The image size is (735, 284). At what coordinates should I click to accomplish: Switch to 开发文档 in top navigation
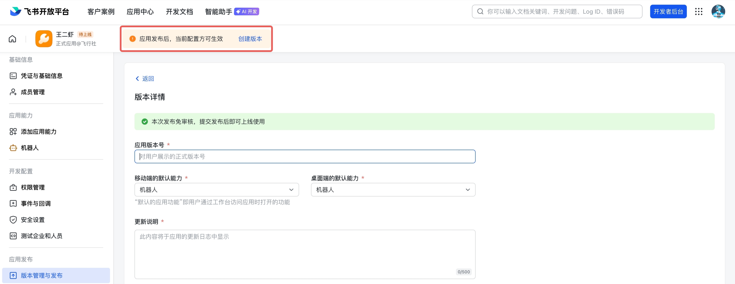[x=179, y=12]
